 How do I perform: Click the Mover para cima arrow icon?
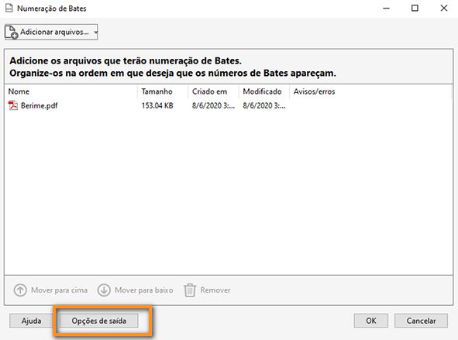click(20, 290)
